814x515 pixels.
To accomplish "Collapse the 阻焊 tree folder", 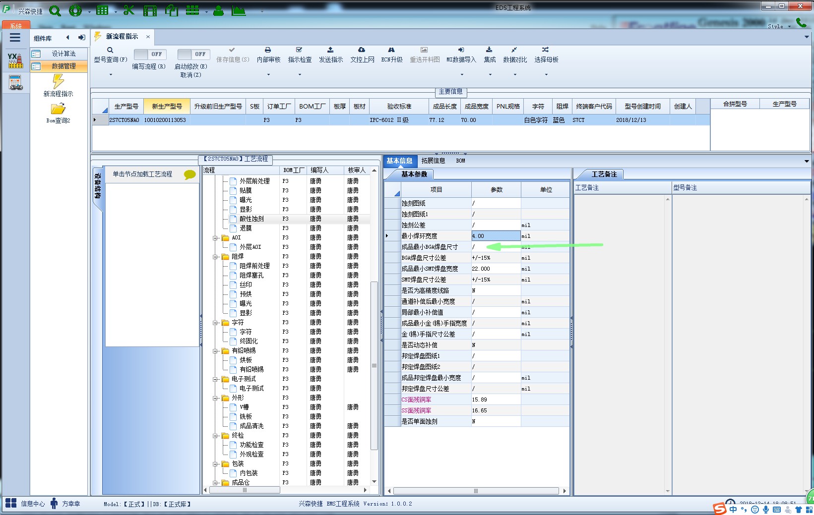I will pos(216,257).
